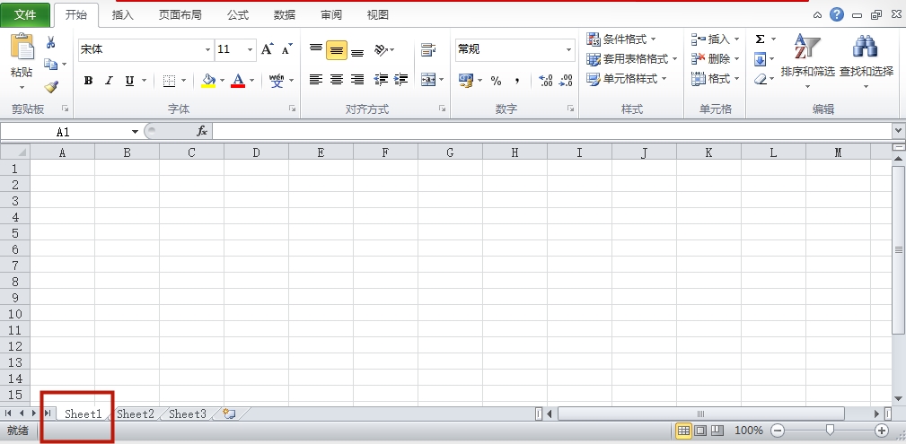The width and height of the screenshot is (906, 444).
Task: Decrease font size with small A icon
Action: point(286,49)
